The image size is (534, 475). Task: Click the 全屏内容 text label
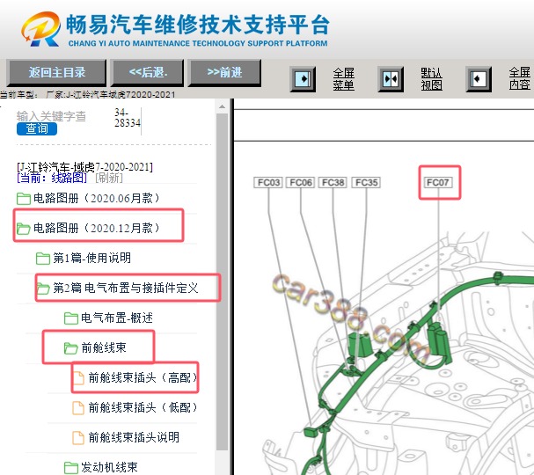(520, 78)
